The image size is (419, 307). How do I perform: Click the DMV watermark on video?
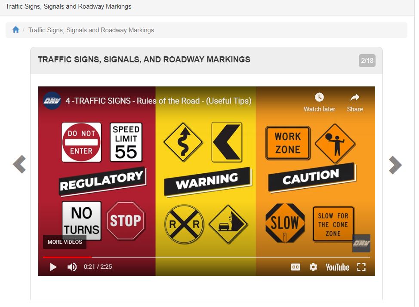coord(361,243)
